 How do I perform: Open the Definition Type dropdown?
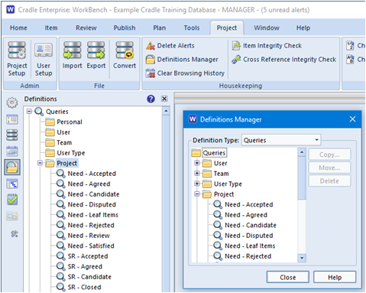[x=281, y=140]
